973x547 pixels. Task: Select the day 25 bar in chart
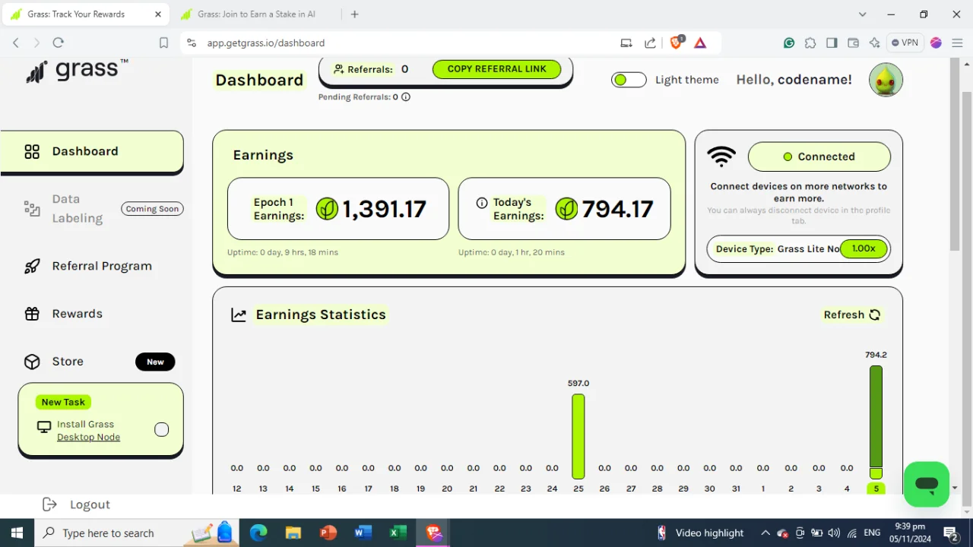[x=578, y=436]
